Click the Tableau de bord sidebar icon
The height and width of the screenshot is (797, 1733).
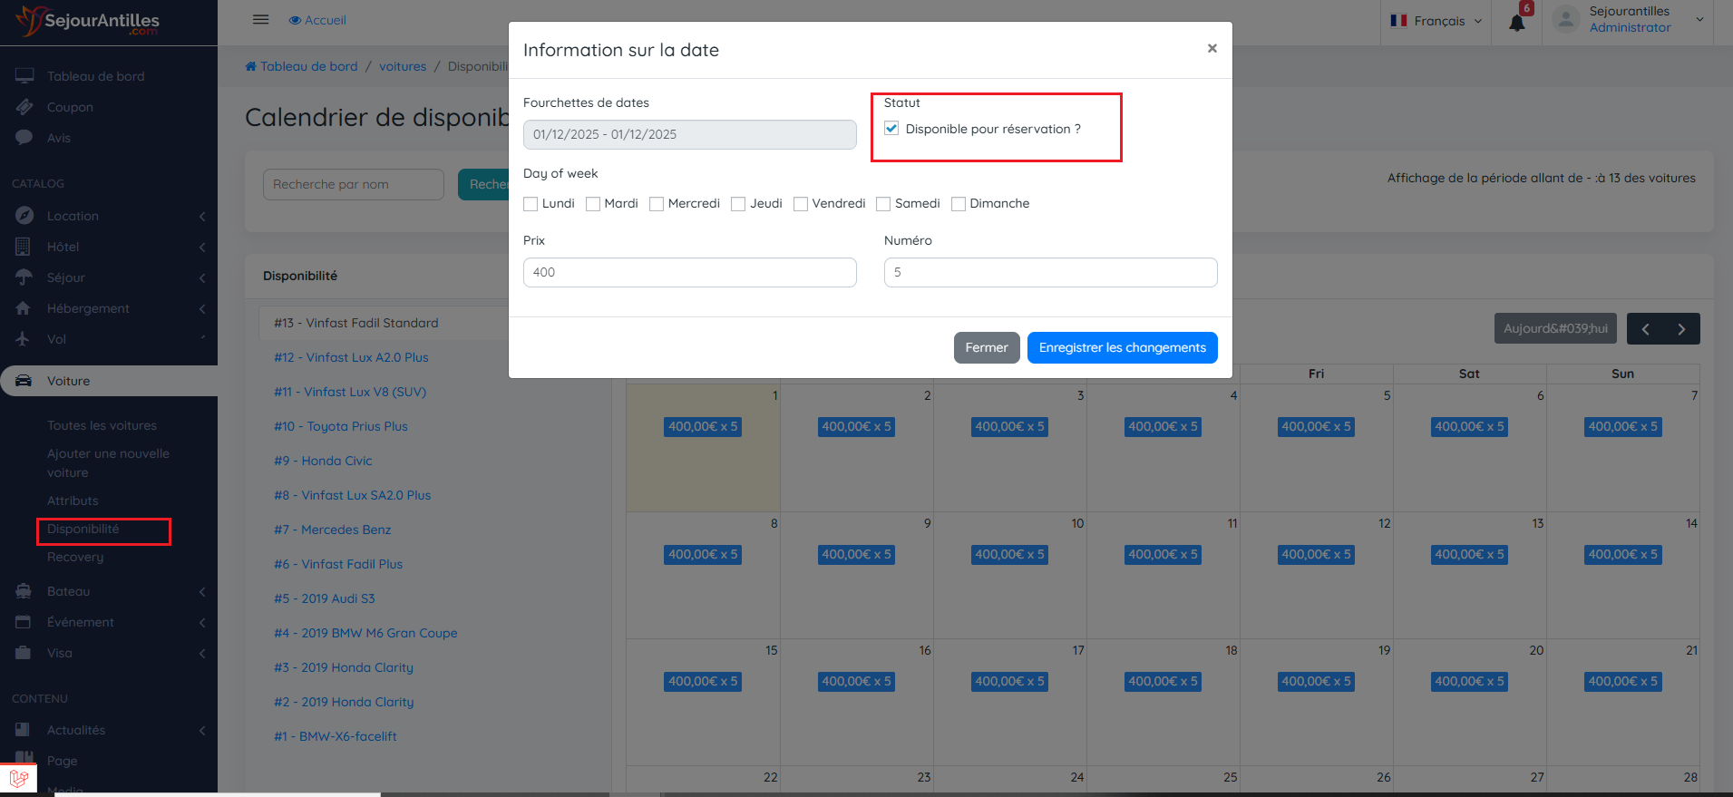[x=24, y=76]
